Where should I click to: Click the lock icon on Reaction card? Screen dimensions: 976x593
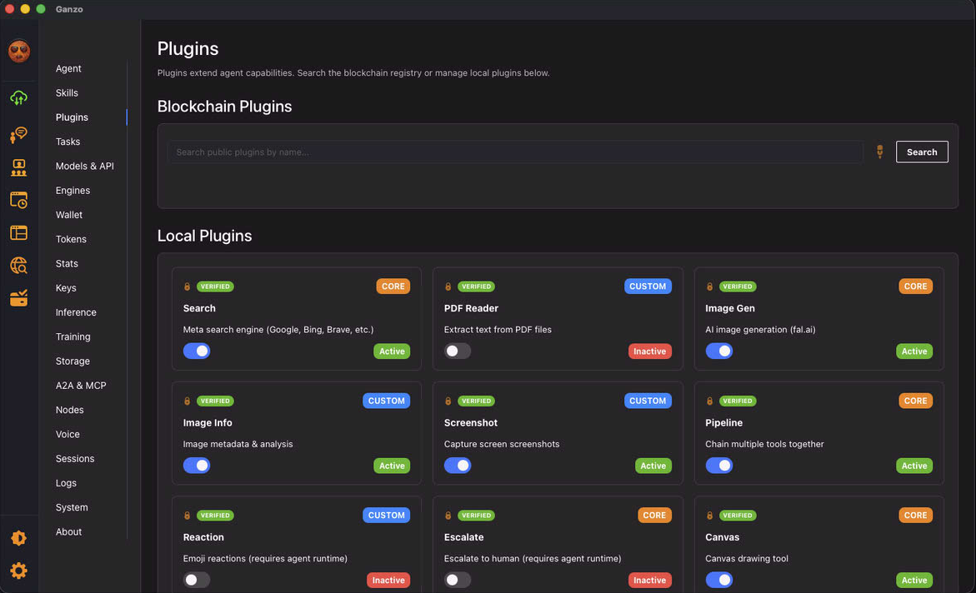click(187, 516)
